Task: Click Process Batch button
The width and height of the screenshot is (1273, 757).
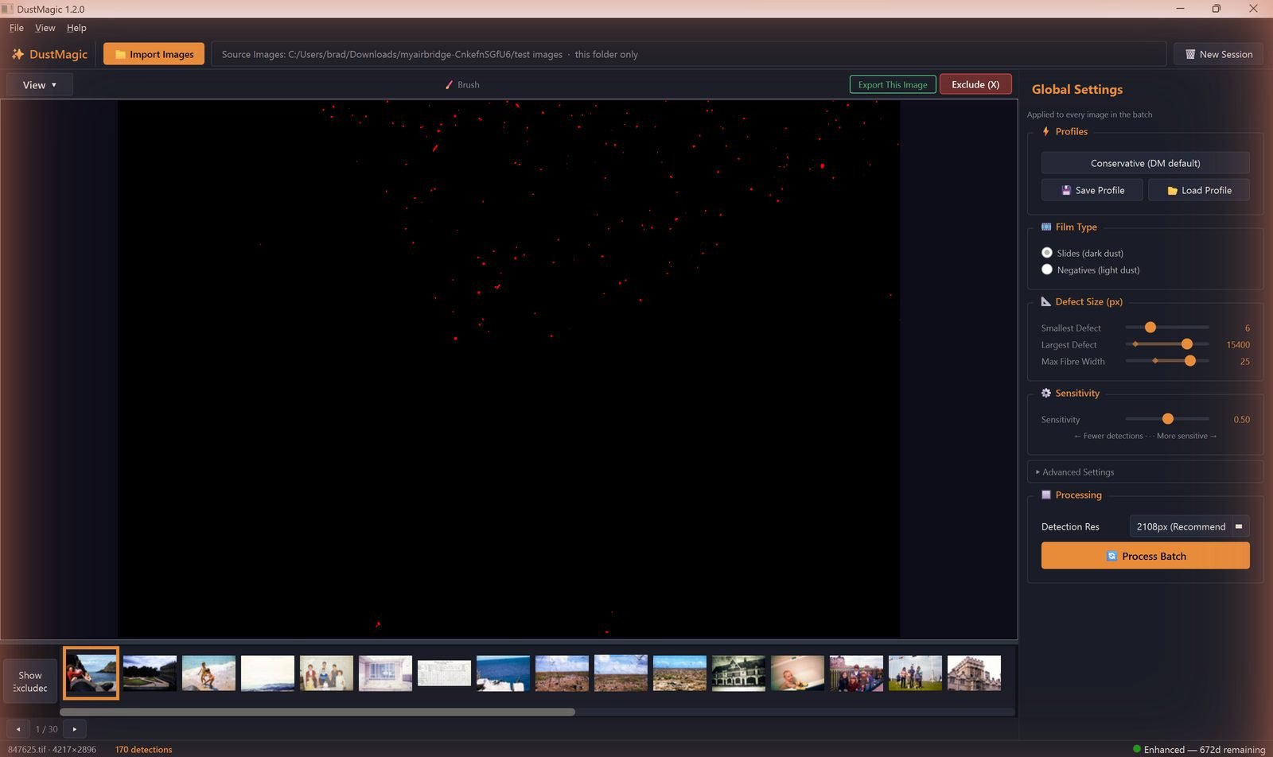Action: pyautogui.click(x=1145, y=556)
